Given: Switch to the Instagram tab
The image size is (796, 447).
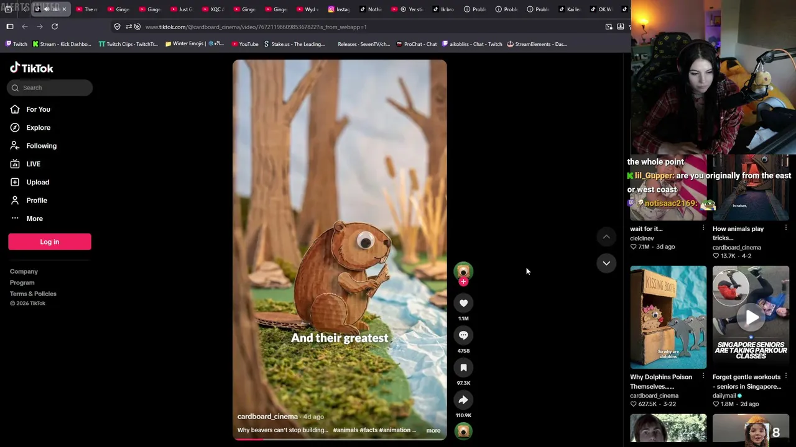Looking at the screenshot, I should coord(340,9).
